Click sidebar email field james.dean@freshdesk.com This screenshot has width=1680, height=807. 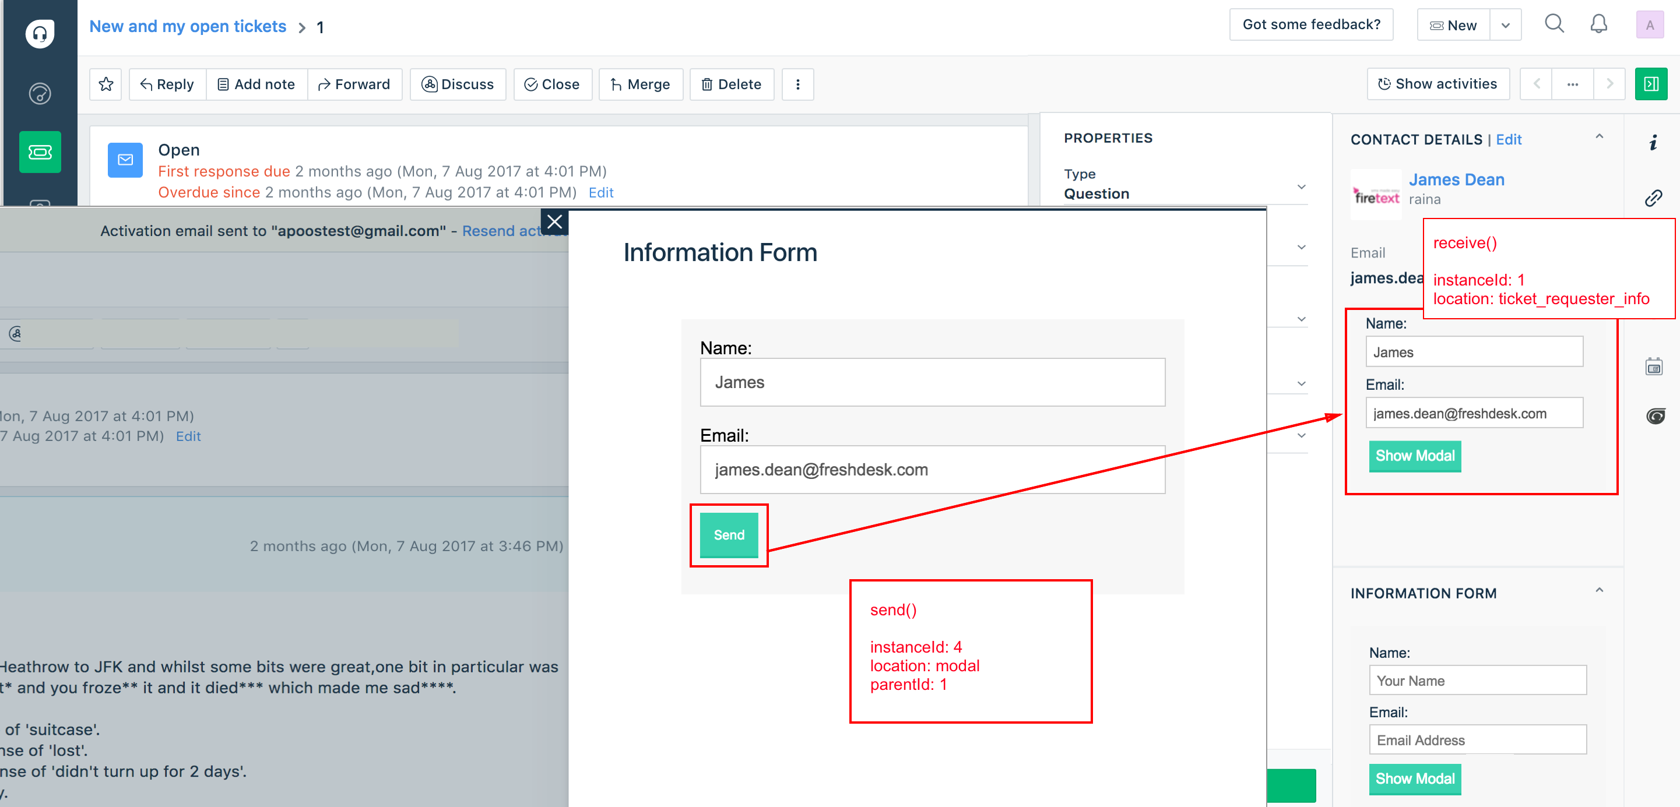pyautogui.click(x=1474, y=413)
